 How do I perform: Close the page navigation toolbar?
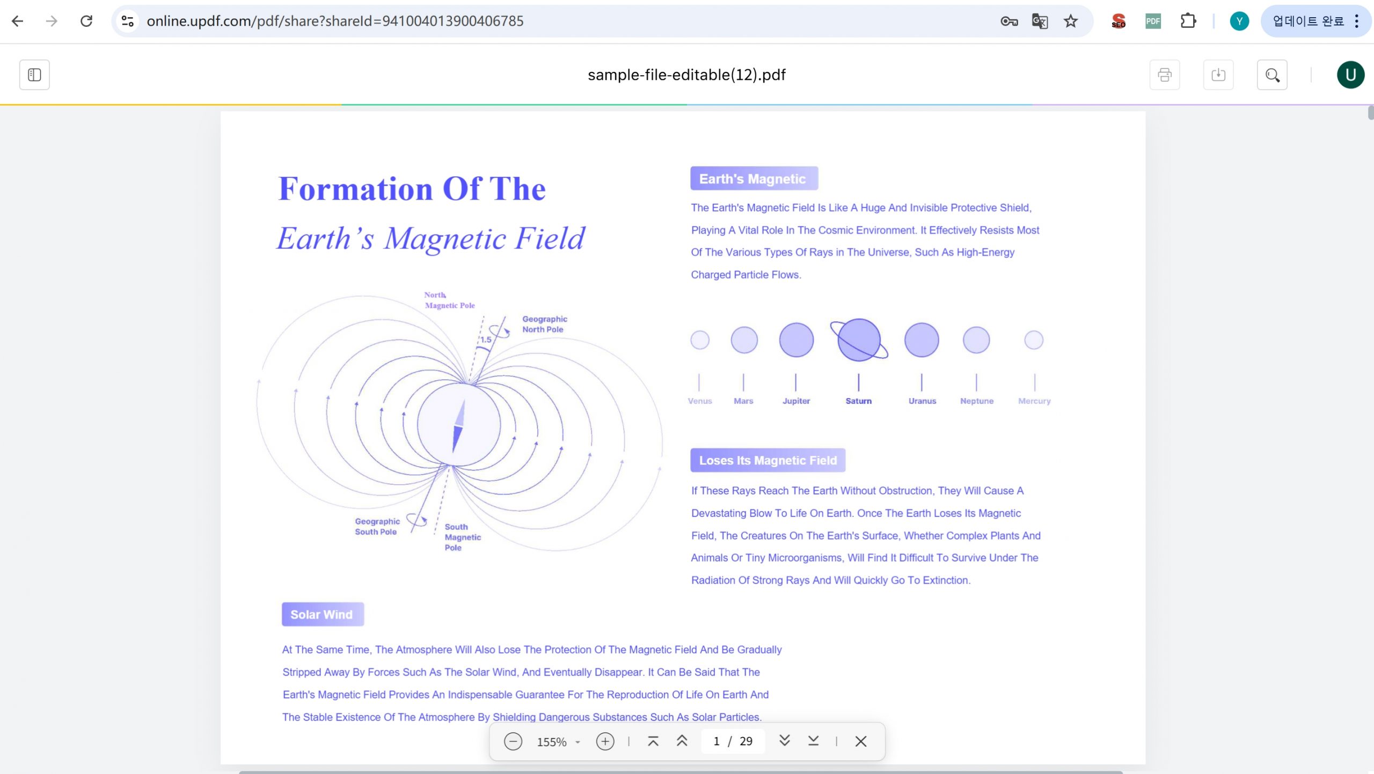pos(861,741)
